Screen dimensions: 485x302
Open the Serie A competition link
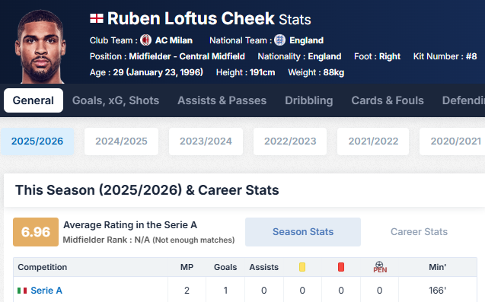46,291
